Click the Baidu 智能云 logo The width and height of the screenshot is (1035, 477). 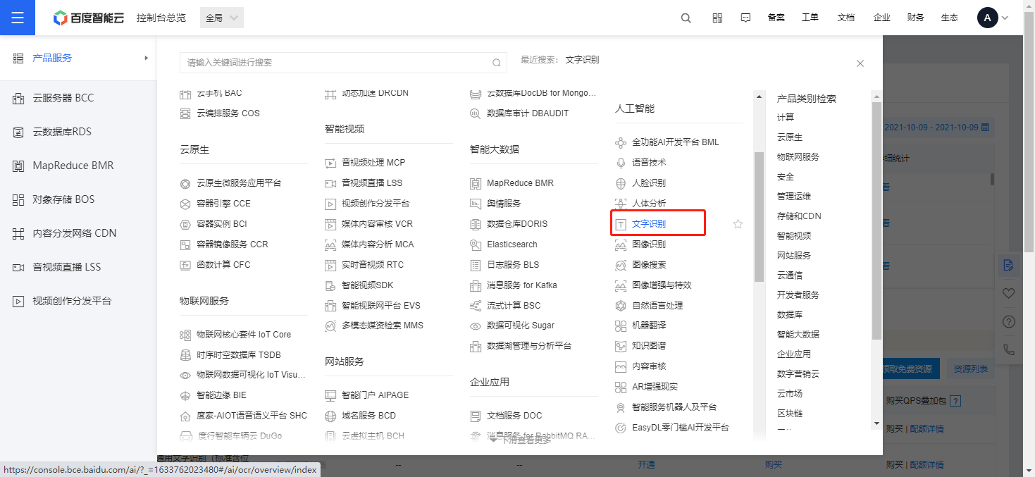tap(88, 17)
